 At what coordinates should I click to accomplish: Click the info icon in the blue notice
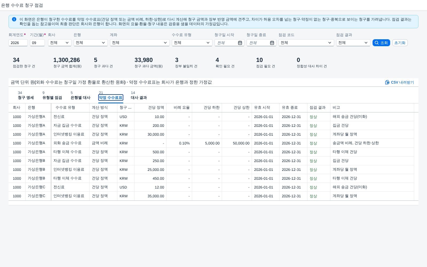[14, 19]
